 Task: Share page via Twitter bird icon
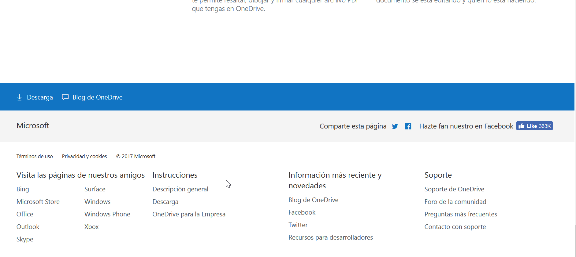395,126
